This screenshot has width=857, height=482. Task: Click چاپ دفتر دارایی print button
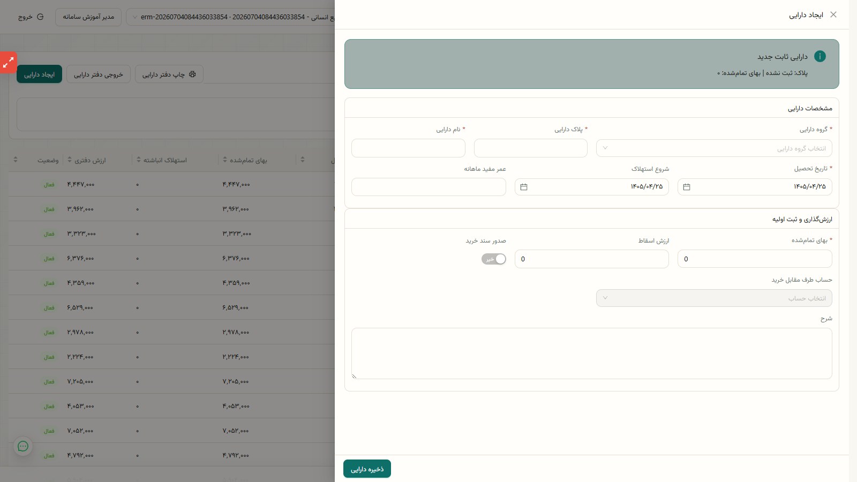coord(169,74)
